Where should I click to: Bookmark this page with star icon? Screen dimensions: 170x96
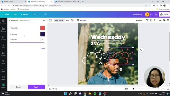pyautogui.click(x=150, y=6)
